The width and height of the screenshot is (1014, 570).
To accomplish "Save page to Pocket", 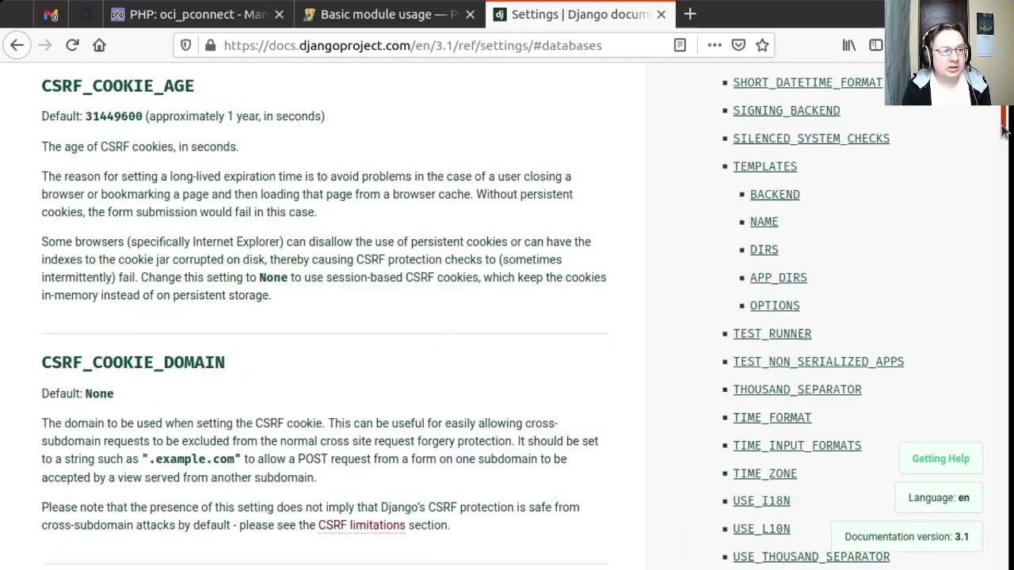I will pyautogui.click(x=738, y=45).
